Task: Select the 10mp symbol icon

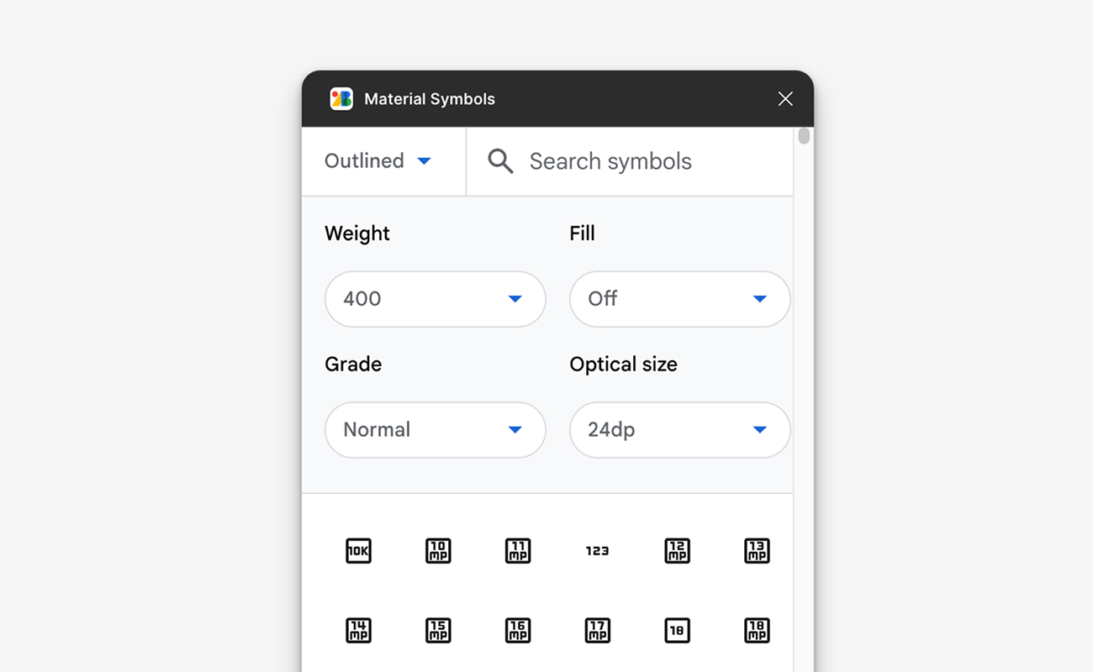Action: [438, 551]
